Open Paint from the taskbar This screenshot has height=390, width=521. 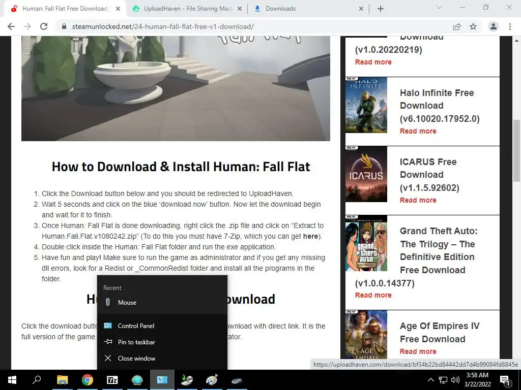click(x=212, y=380)
